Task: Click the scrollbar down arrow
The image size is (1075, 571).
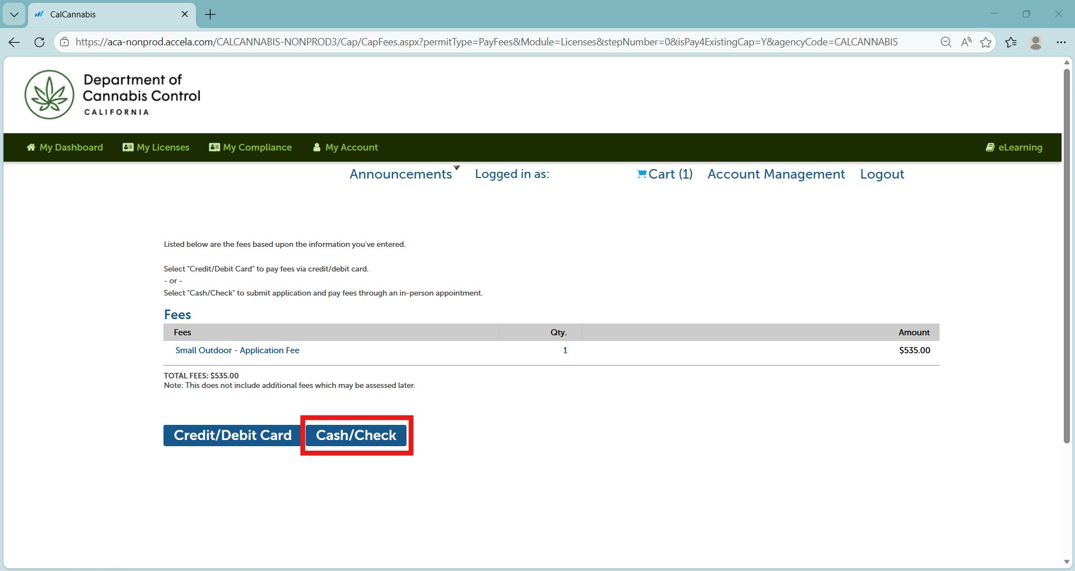Action: (1067, 562)
